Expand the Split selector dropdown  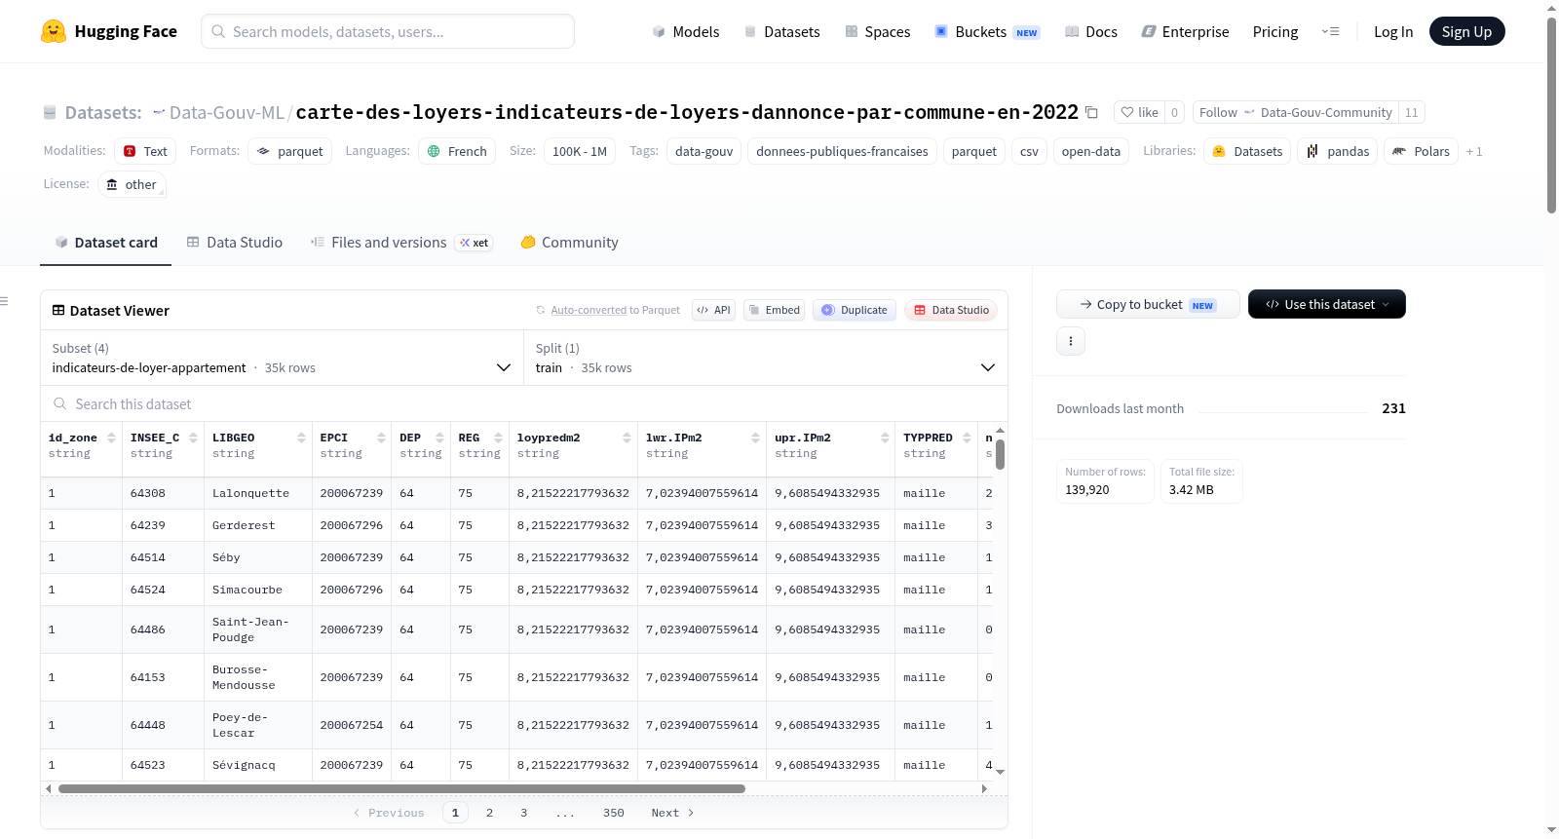[x=765, y=358]
